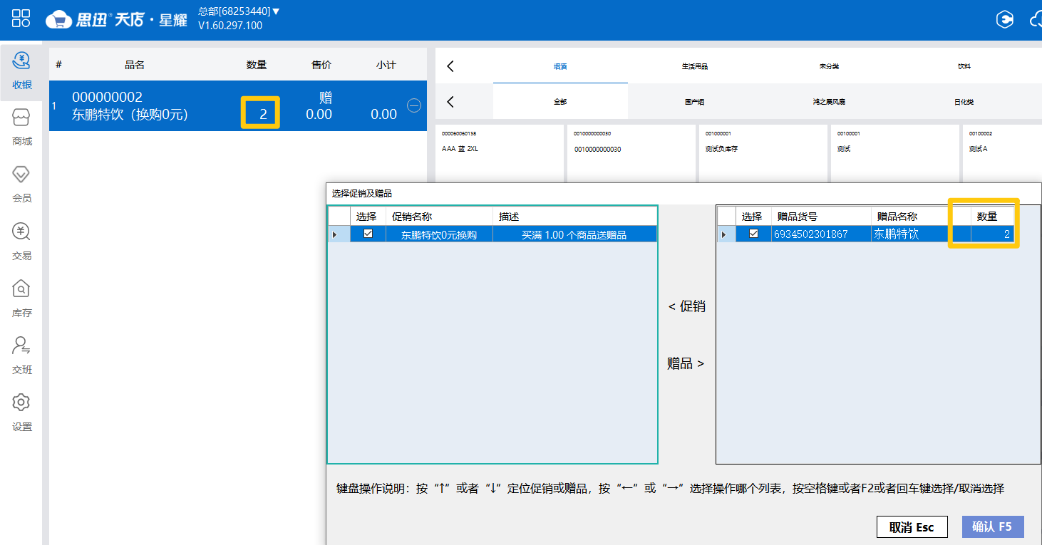The image size is (1042, 545).
Task: Click the '赠品 >' list switch button
Action: coord(686,363)
